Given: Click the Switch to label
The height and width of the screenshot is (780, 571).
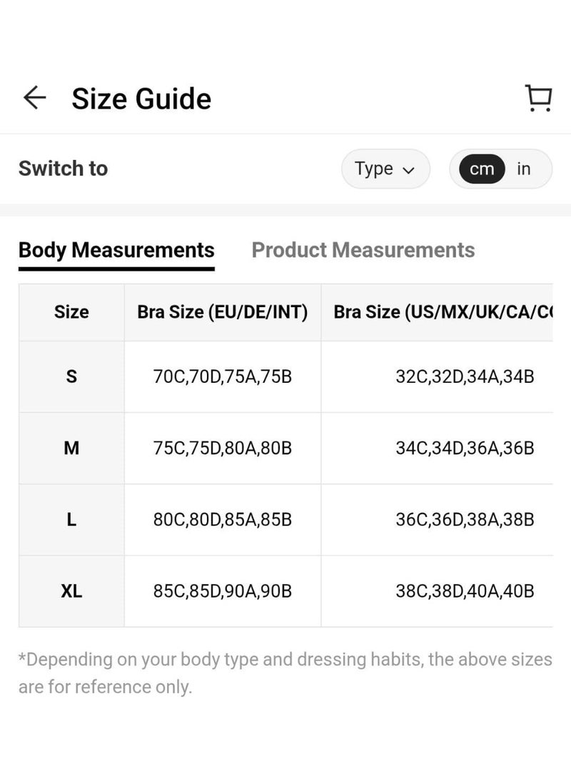Looking at the screenshot, I should pyautogui.click(x=63, y=169).
